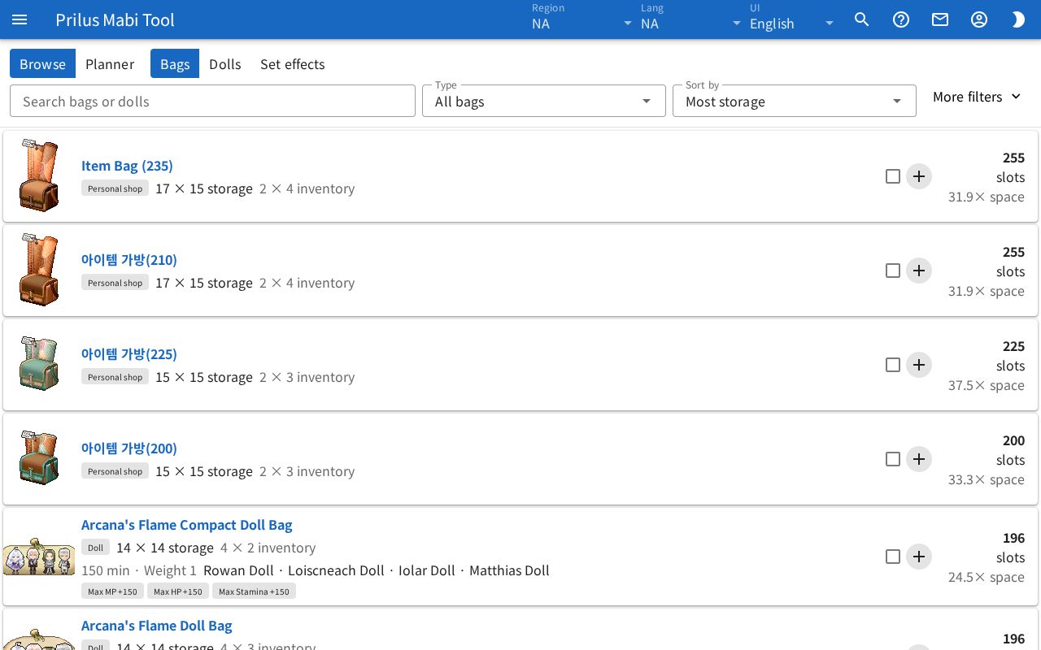Click the search magnifier icon in header
Screen dimensions: 1041x650
click(x=862, y=19)
